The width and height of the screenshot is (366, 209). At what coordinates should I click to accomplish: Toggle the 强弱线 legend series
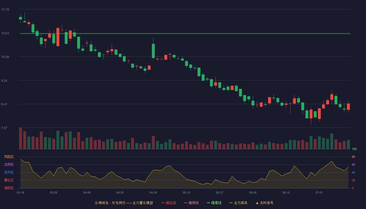click(191, 203)
